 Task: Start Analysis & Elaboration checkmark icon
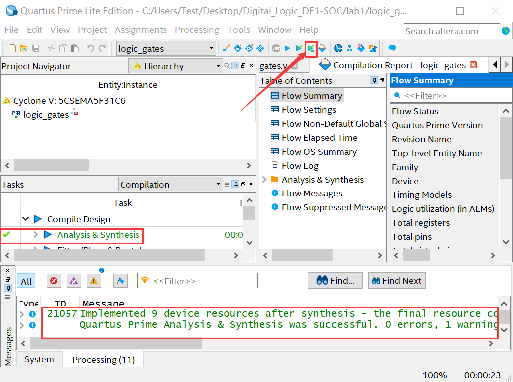click(299, 48)
